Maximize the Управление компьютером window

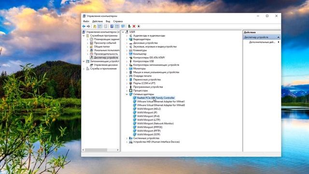coord(267,16)
